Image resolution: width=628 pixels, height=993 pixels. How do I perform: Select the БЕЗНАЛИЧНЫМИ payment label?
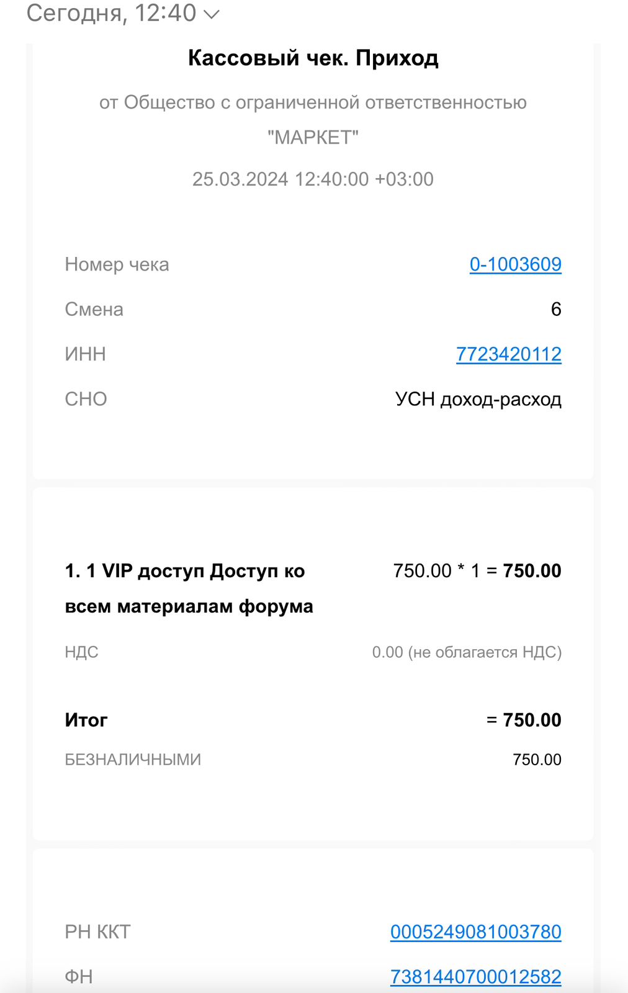coord(133,760)
